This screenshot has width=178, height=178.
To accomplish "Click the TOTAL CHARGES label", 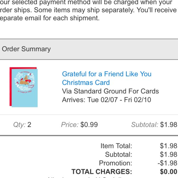I will (102, 171).
